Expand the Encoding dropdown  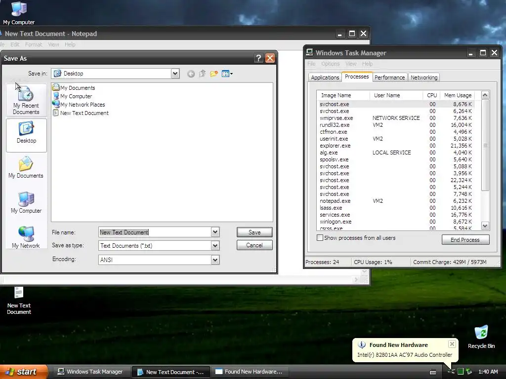click(x=215, y=260)
